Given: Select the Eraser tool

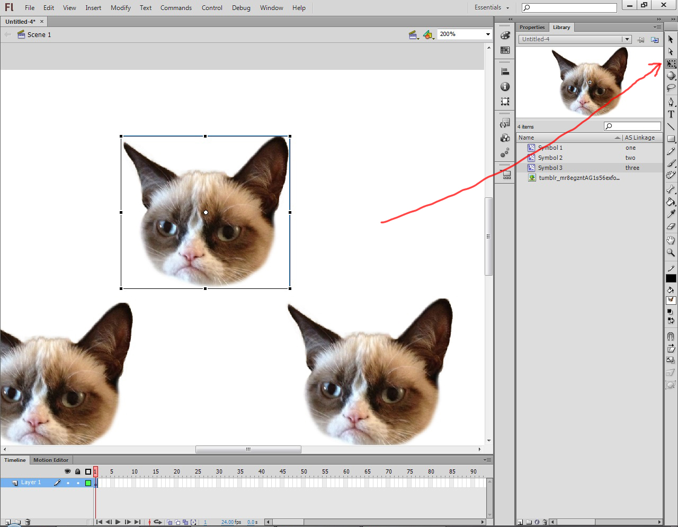Looking at the screenshot, I should coord(671,226).
